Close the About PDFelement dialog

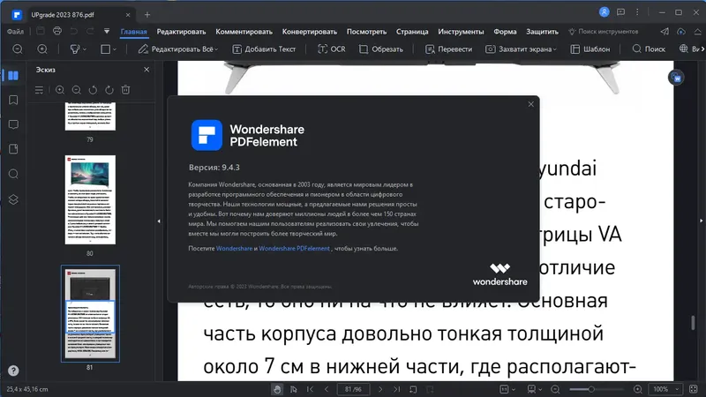[x=531, y=104]
